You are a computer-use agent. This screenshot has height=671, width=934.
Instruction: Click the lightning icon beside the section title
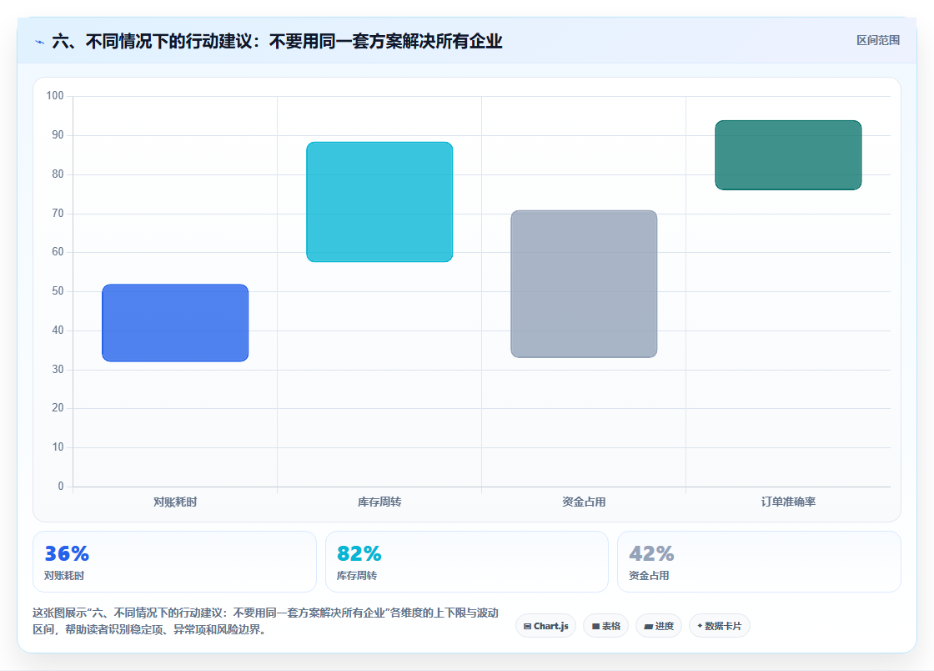[x=40, y=42]
